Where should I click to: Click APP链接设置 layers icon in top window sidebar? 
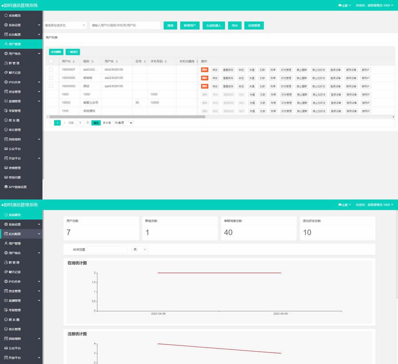pyautogui.click(x=6, y=187)
